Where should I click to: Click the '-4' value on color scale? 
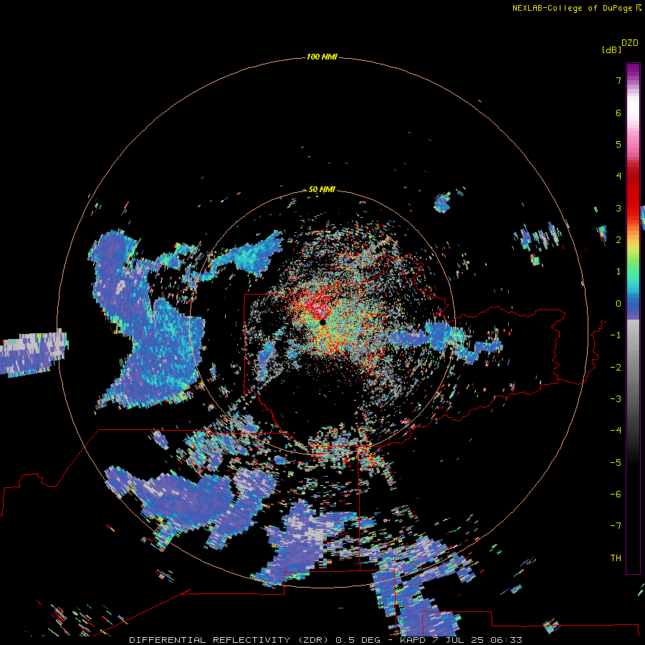pos(616,431)
